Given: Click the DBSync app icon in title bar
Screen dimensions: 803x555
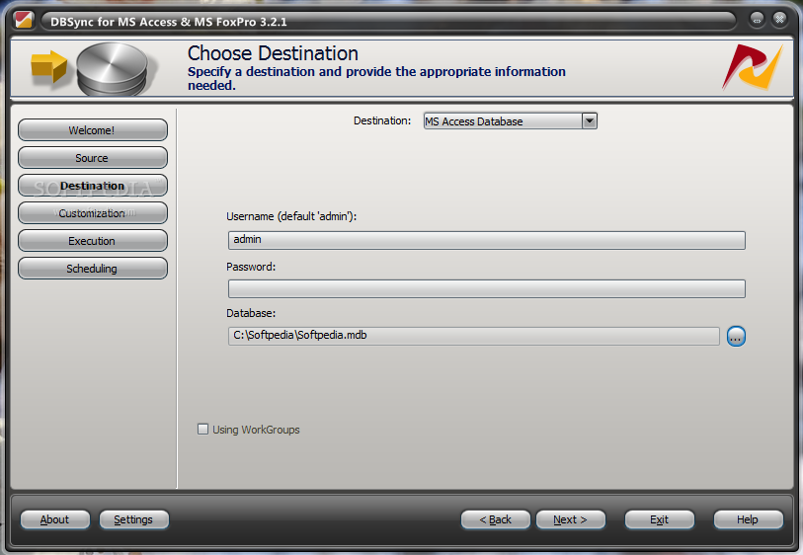Looking at the screenshot, I should 24,21.
